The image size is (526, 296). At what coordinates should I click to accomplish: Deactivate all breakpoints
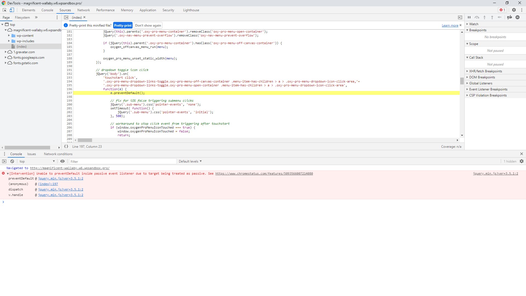coord(510,17)
